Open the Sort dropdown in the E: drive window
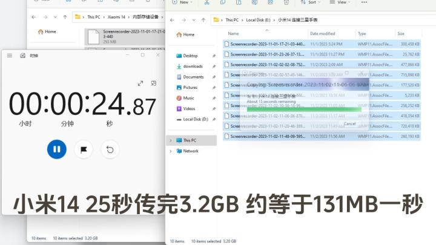The image size is (436, 245). pos(310,2)
